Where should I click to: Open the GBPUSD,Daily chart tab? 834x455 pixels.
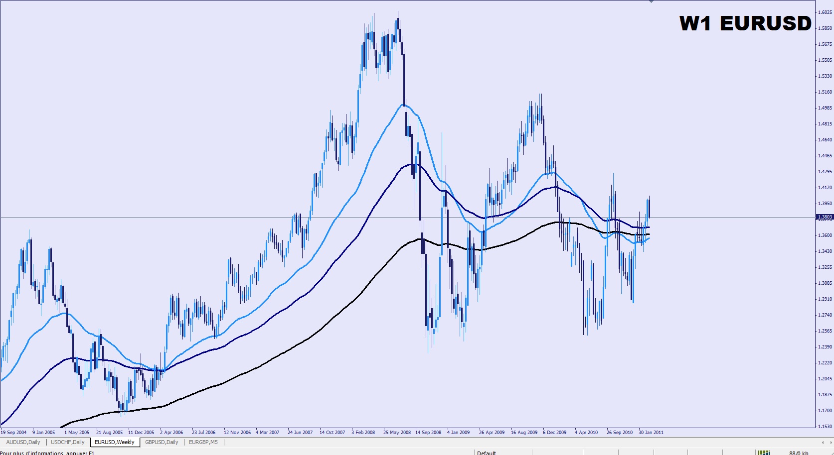162,442
